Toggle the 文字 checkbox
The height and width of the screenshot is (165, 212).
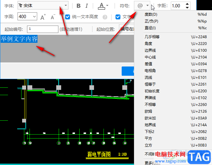(x=118, y=17)
